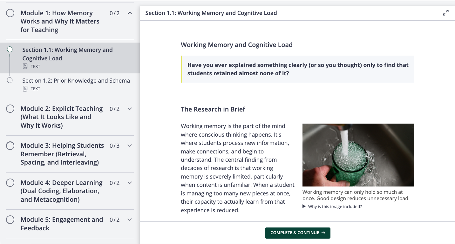The height and width of the screenshot is (244, 455).
Task: Select Module 5: Engagement and Feedback title
Action: 62,224
